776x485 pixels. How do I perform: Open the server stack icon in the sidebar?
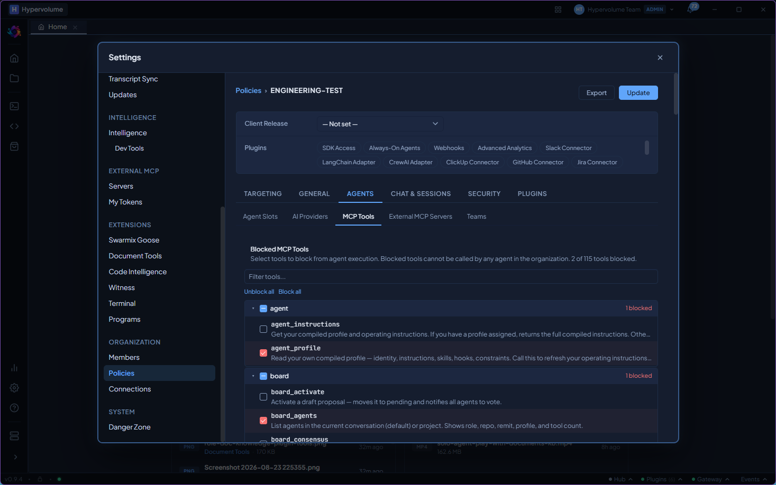tap(14, 436)
